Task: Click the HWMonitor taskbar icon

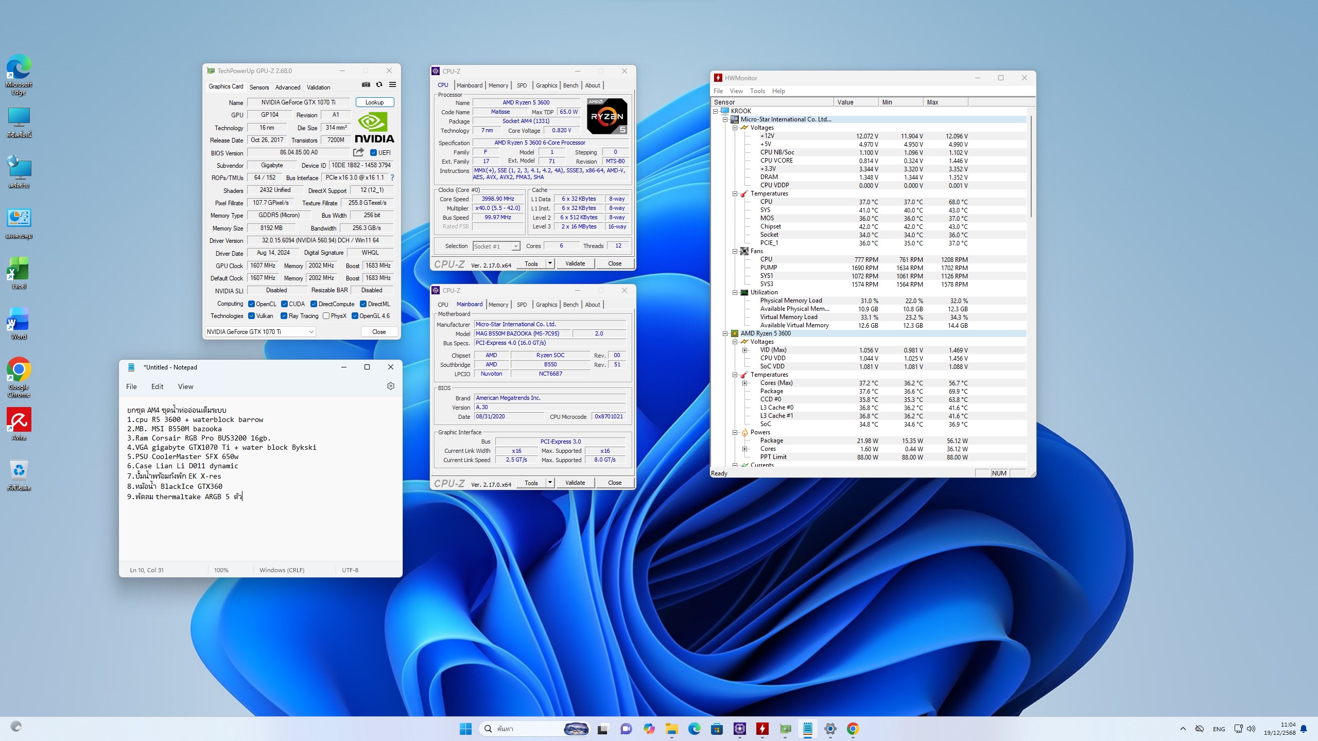Action: (x=762, y=729)
